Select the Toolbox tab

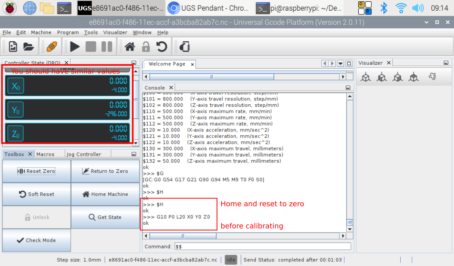14,154
